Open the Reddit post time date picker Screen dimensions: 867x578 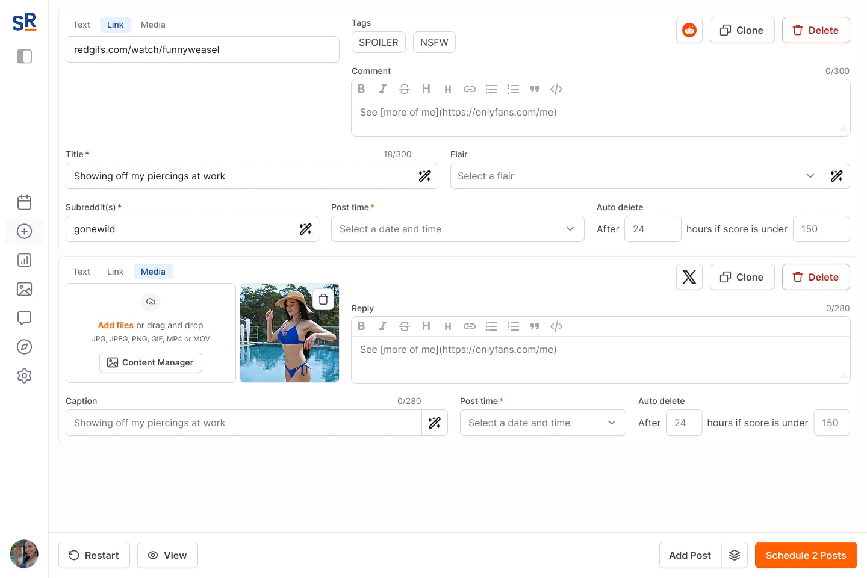tap(457, 229)
